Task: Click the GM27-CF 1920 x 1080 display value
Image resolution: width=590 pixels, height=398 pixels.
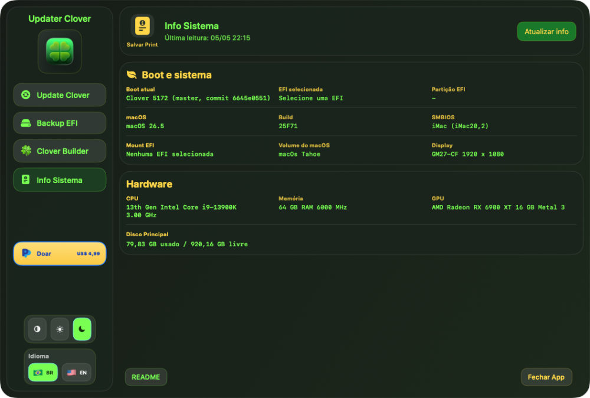Action: 468,154
